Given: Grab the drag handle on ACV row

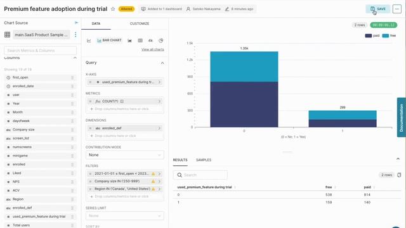Looking at the screenshot, I should (72, 191).
